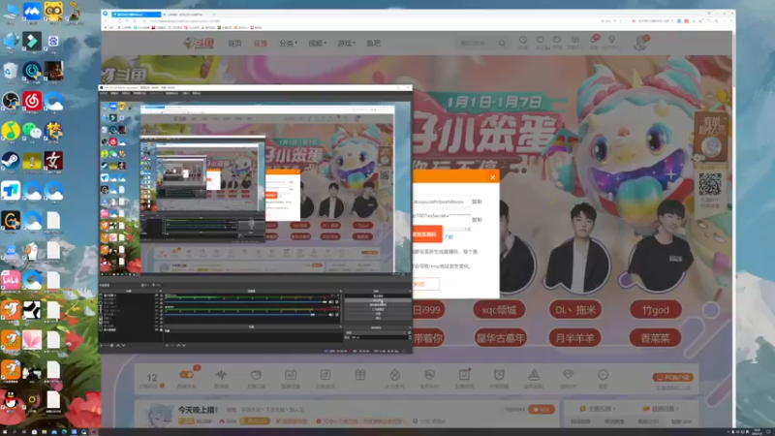Click the 关闭 button in the dialog
The image size is (775, 436).
tap(425, 284)
